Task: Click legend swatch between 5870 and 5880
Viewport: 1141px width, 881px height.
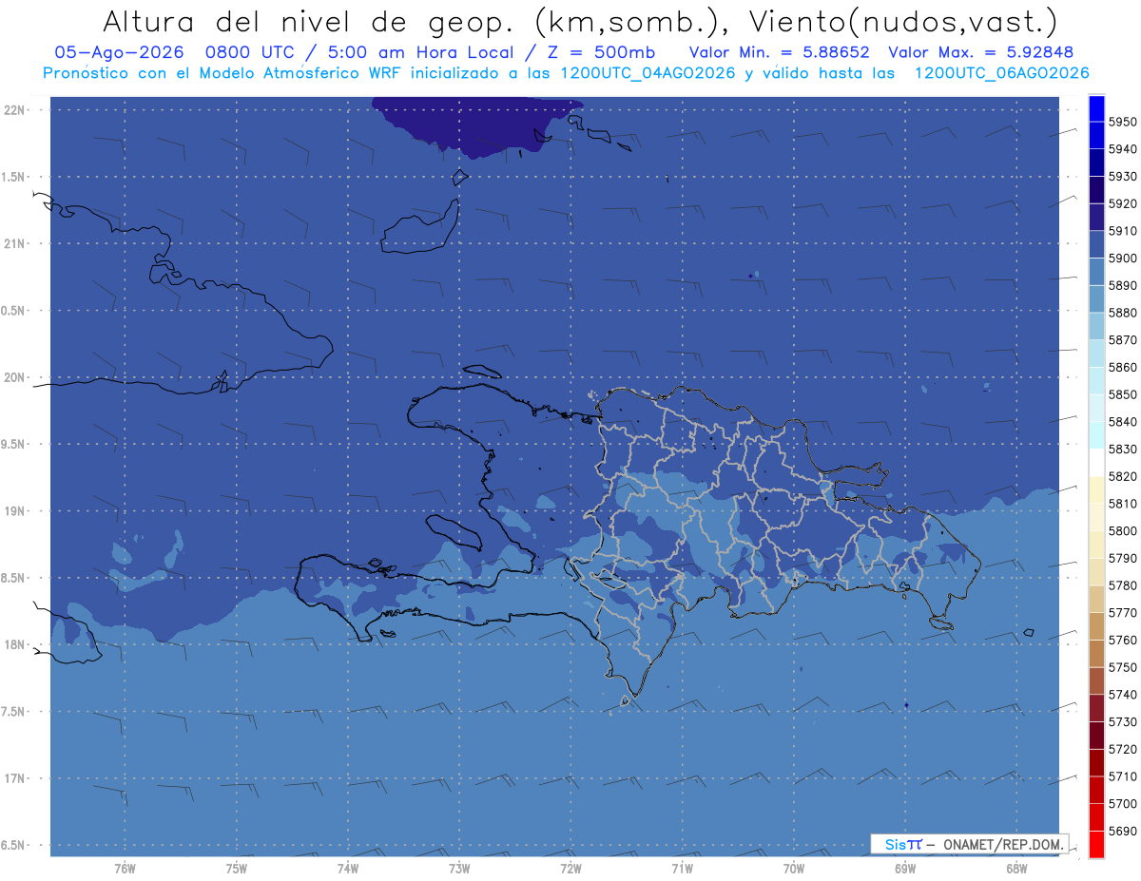Action: pos(1096,326)
